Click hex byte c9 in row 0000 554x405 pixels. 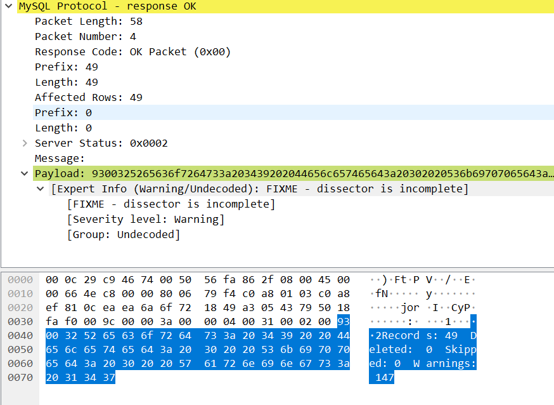(x=109, y=280)
